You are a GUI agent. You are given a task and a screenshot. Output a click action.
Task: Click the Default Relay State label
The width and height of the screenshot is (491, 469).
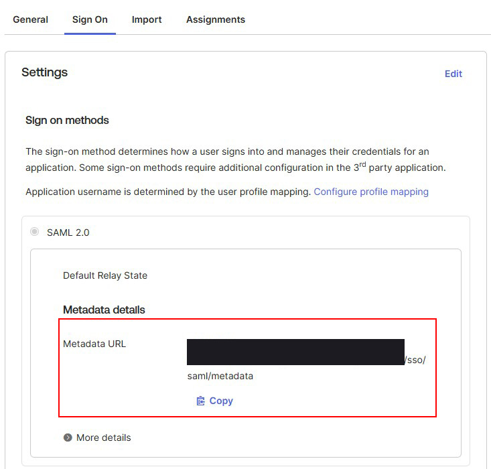[x=105, y=275]
